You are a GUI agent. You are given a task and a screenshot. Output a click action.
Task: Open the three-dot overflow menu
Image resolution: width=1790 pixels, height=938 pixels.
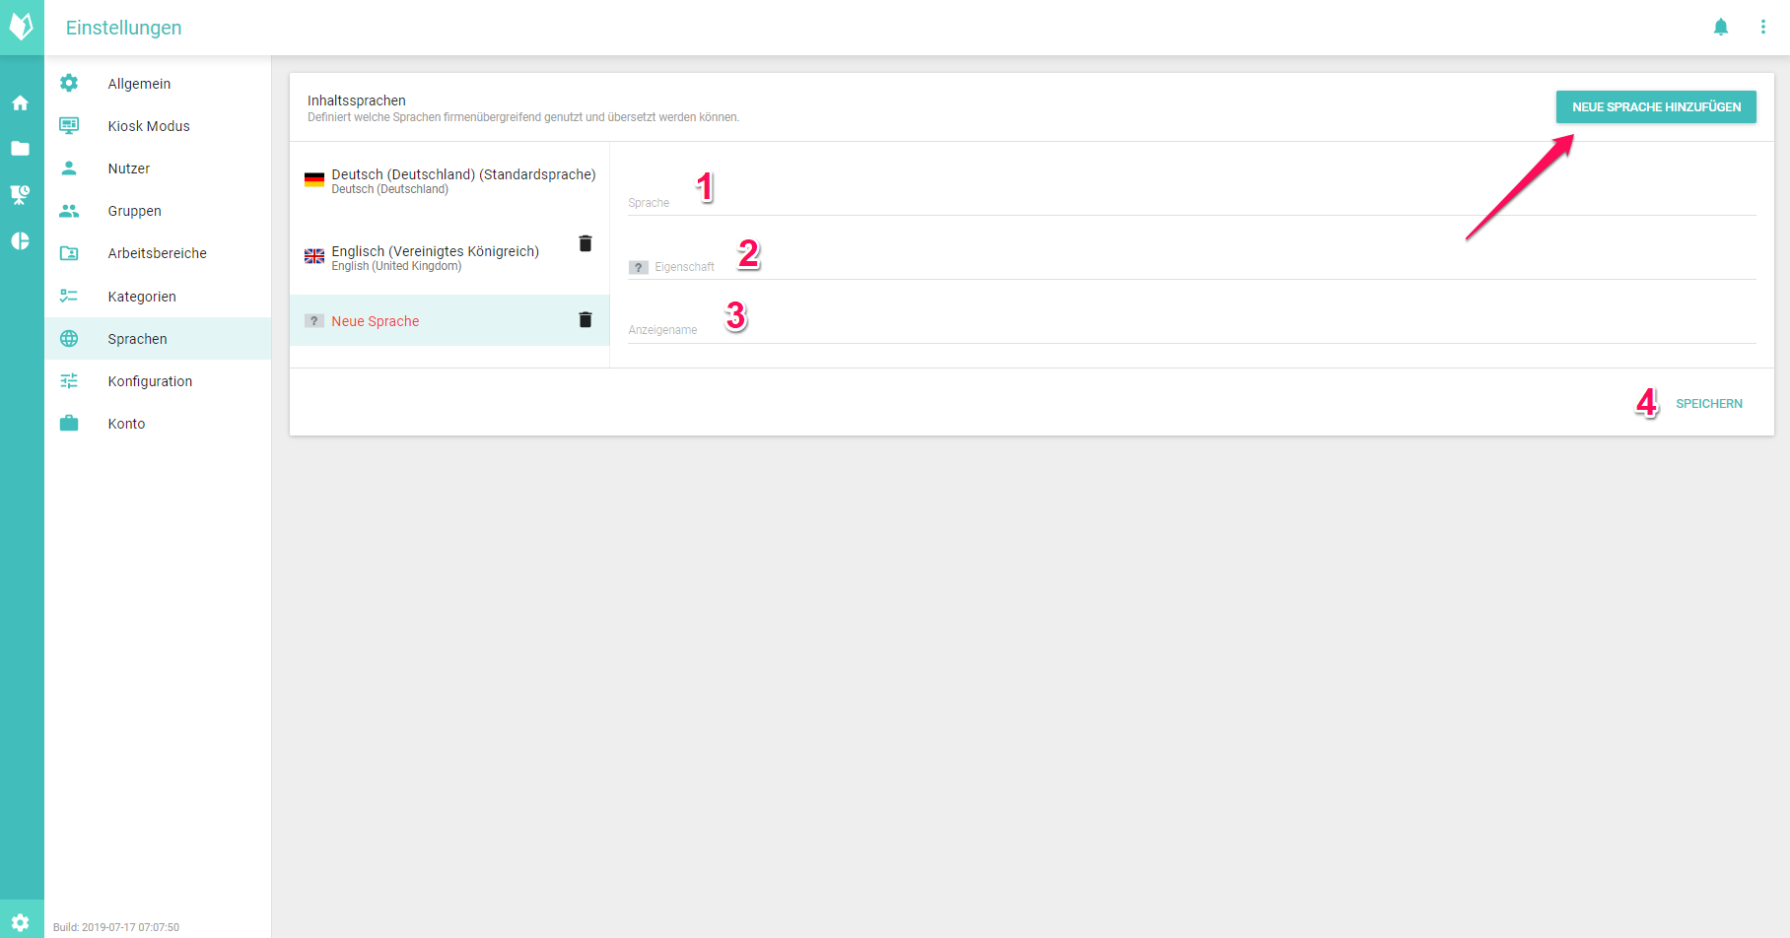(1762, 28)
